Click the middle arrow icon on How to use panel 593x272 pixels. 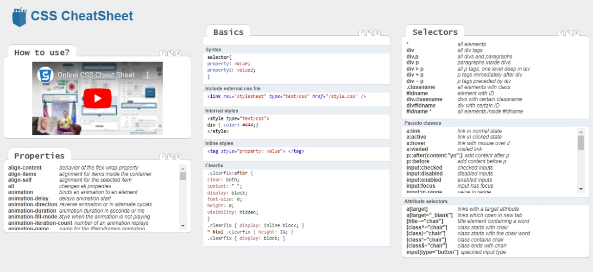pos(170,54)
